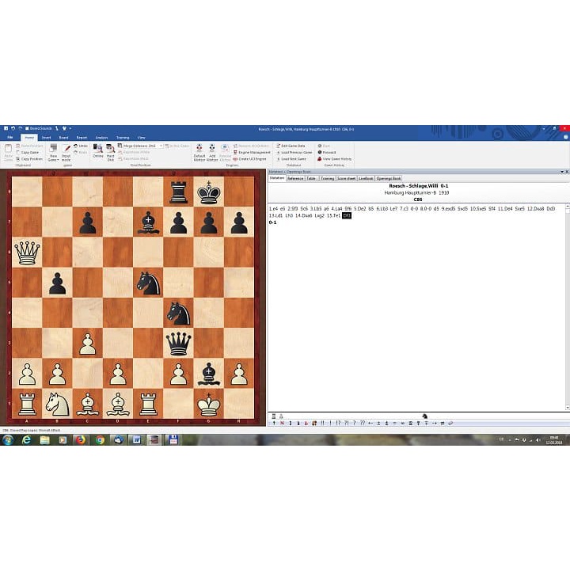Click highlighted move Df3 in notation
Screen dimensions: 570x570
(x=347, y=215)
